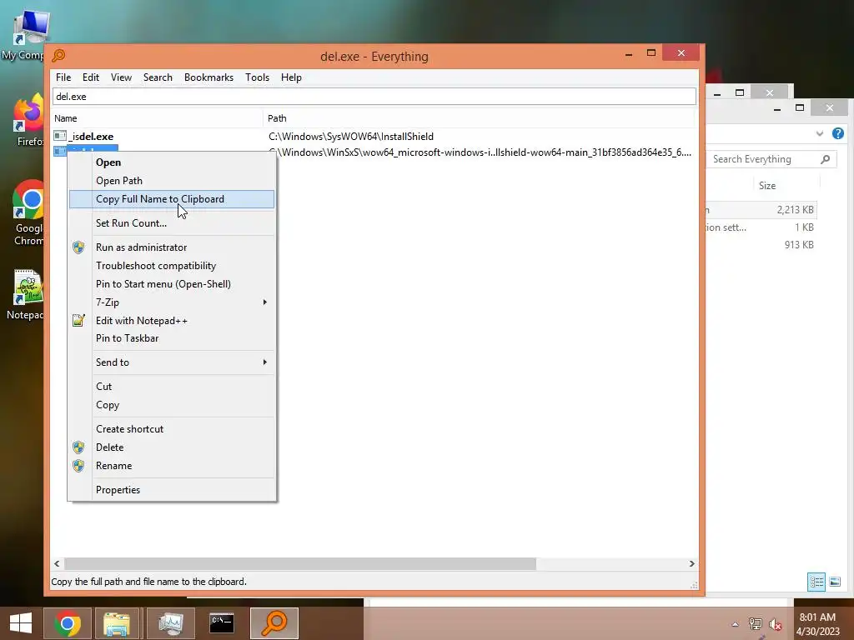854x640 pixels.
Task: Switch to the Command Prompt taskbar icon
Action: tap(222, 623)
